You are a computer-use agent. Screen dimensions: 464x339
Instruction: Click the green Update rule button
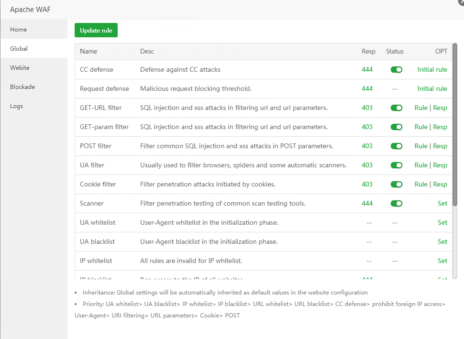pos(96,30)
